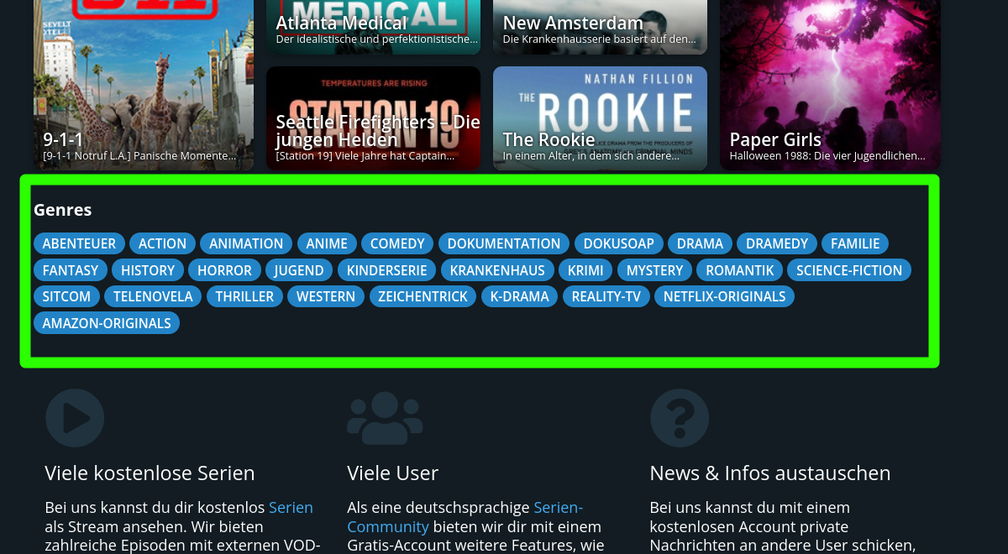
Task: Browse the Reality-TV genre
Action: [x=606, y=296]
